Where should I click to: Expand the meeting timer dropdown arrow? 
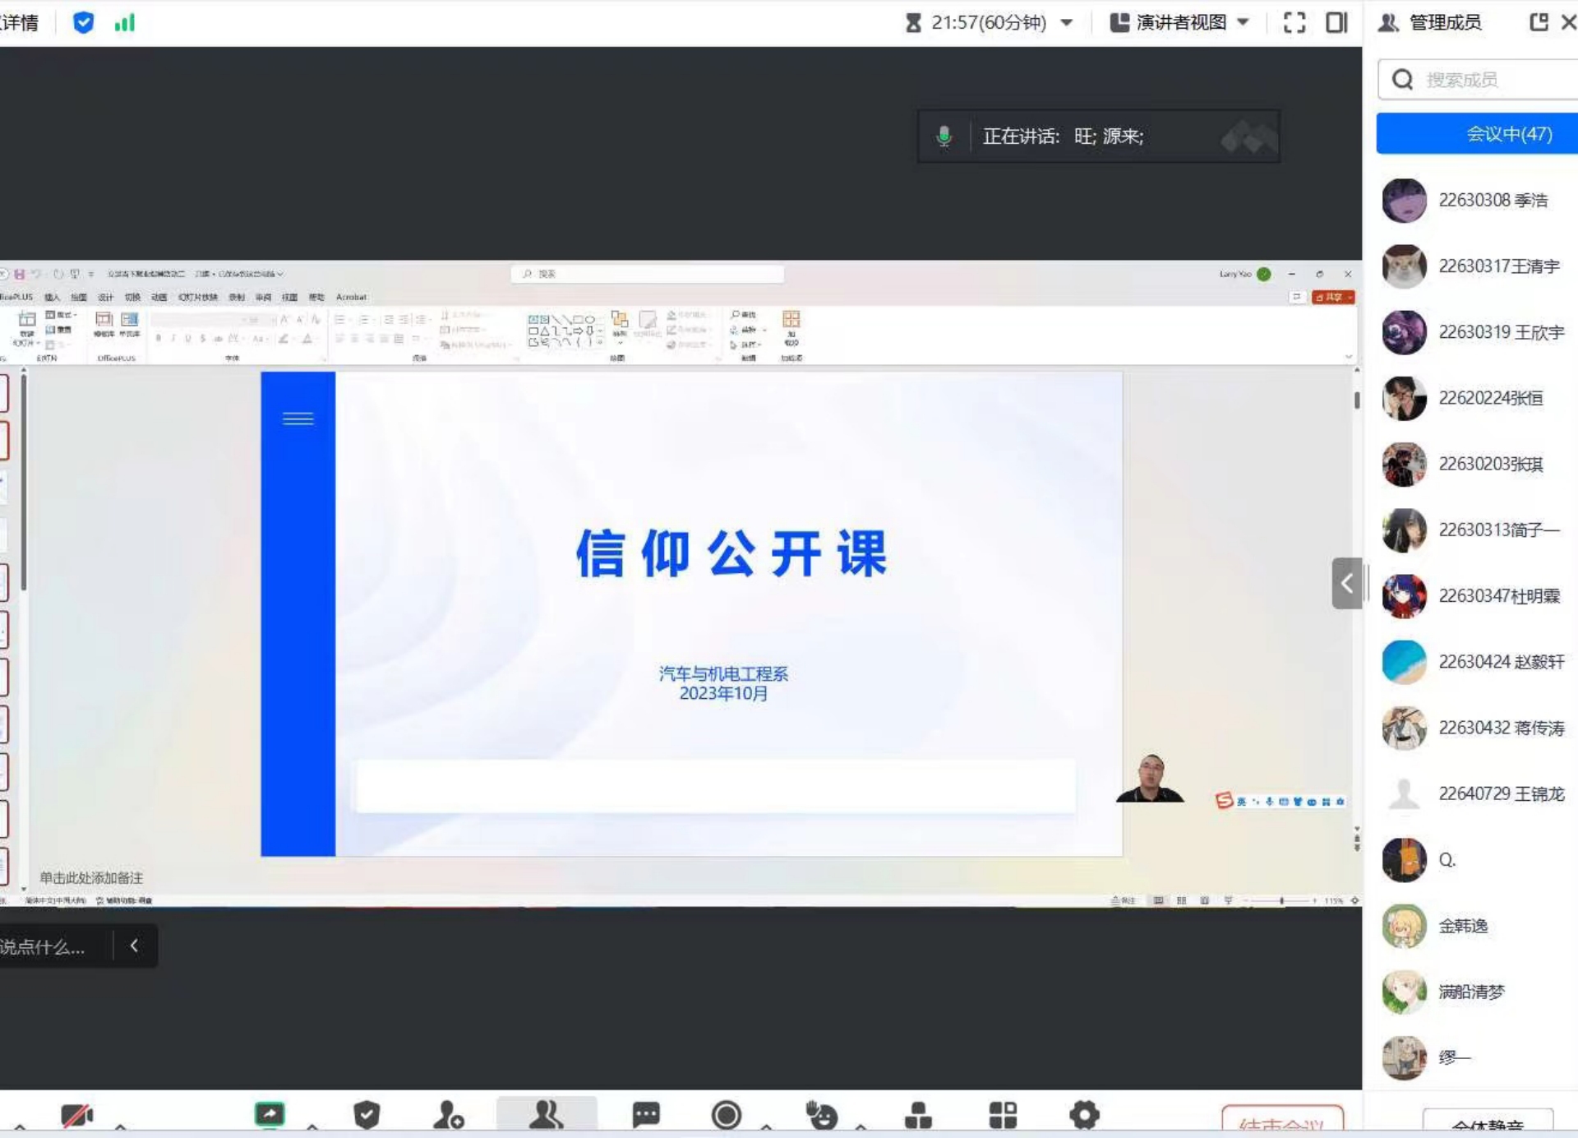pyautogui.click(x=1067, y=23)
